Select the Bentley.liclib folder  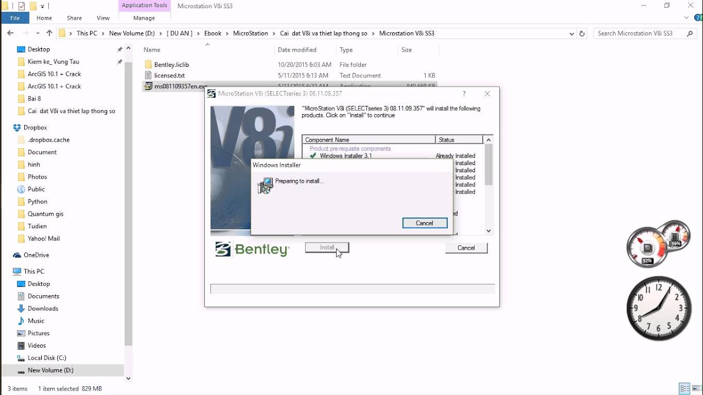click(x=171, y=65)
